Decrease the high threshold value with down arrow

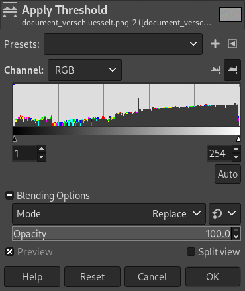pyautogui.click(x=236, y=157)
